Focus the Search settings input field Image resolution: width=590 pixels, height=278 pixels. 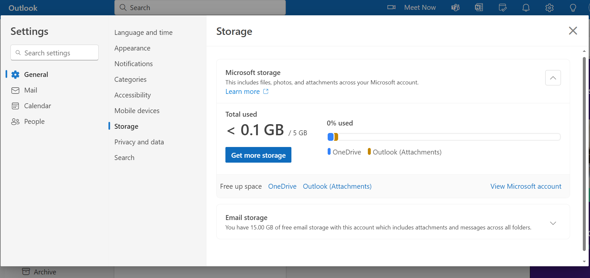coord(55,52)
